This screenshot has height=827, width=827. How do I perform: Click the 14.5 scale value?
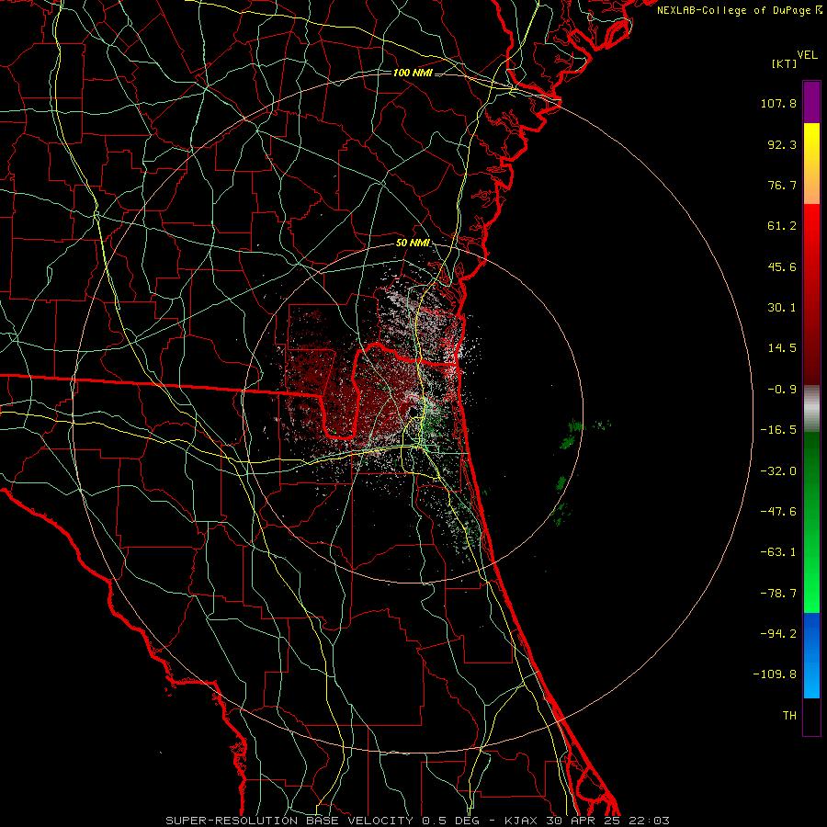(782, 348)
